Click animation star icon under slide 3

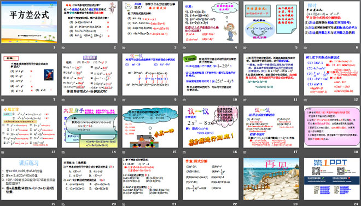coord(124,48)
